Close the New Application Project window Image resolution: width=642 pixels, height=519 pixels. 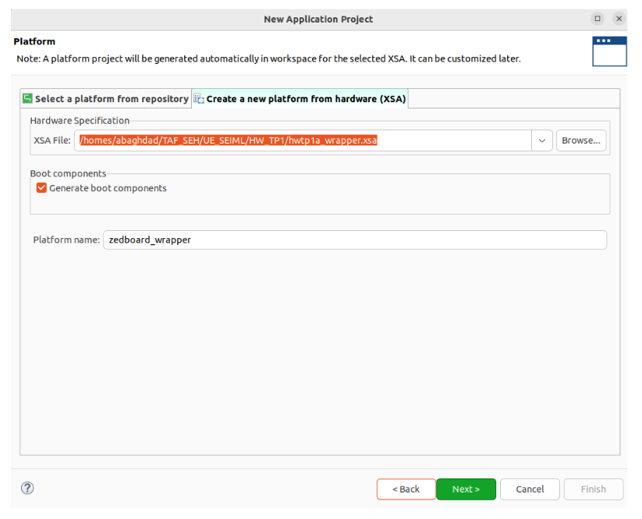click(619, 19)
